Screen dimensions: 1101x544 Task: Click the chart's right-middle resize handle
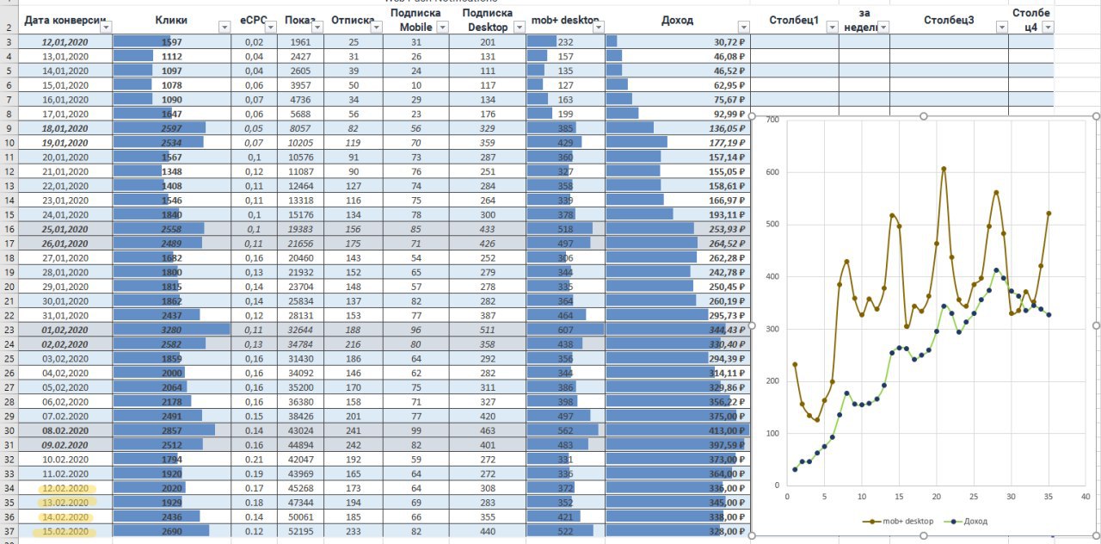click(x=1096, y=325)
